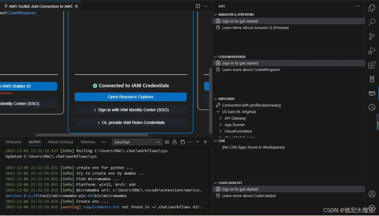This screenshot has height=216, width=379.
Task: Show more panel tabs via ellipsis after TERMINAL
Action: [x=104, y=142]
